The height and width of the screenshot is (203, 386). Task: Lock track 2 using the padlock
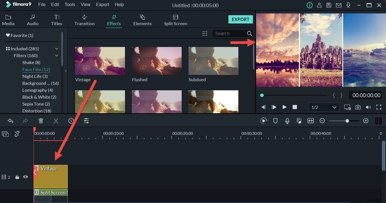(17, 177)
